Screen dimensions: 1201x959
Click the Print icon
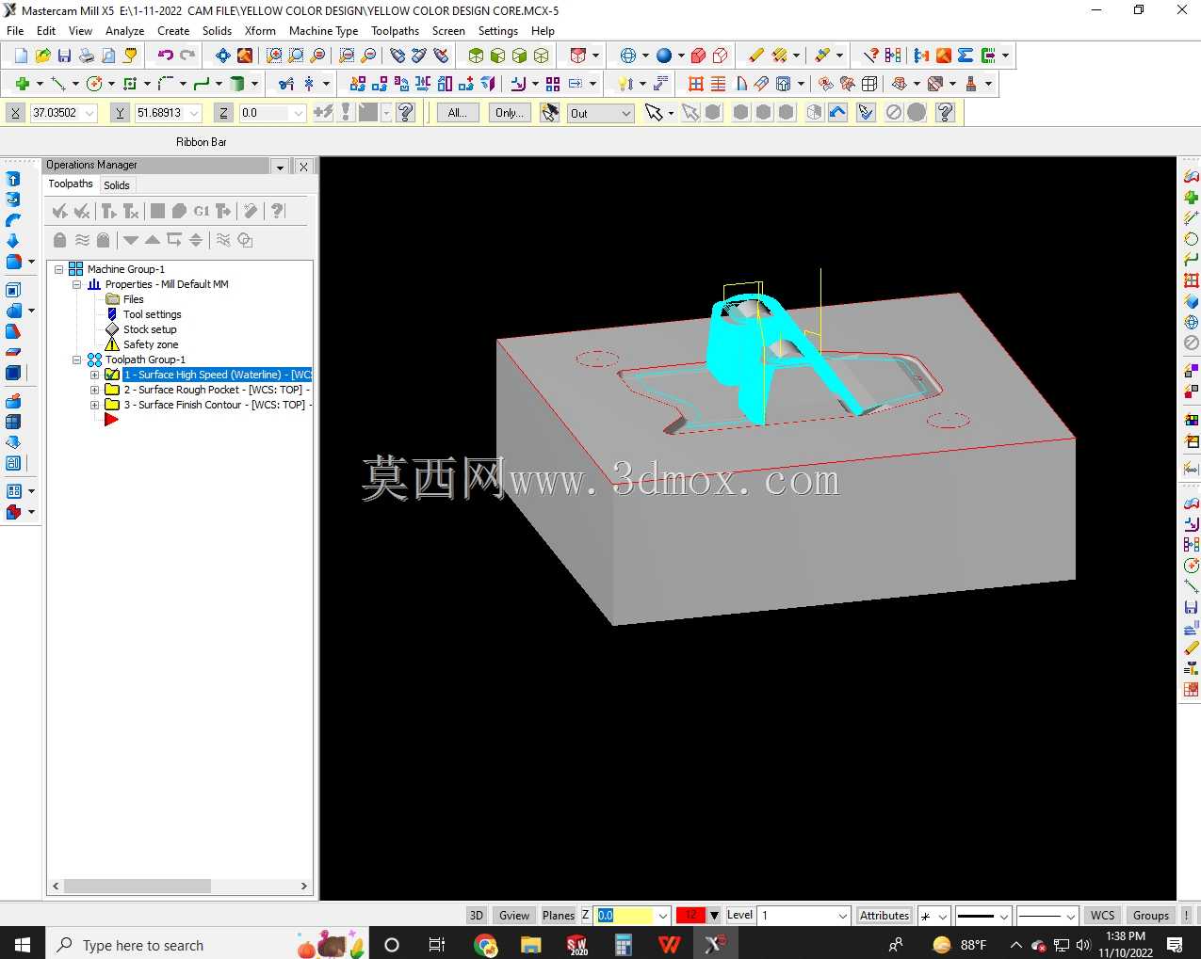tap(86, 56)
